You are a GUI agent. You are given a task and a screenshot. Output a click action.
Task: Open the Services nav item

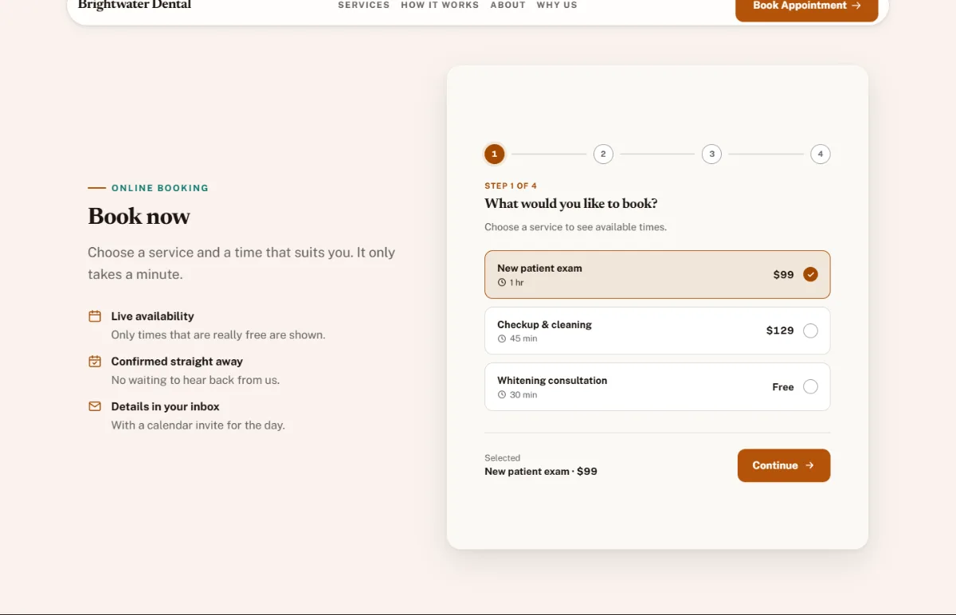[x=364, y=5]
